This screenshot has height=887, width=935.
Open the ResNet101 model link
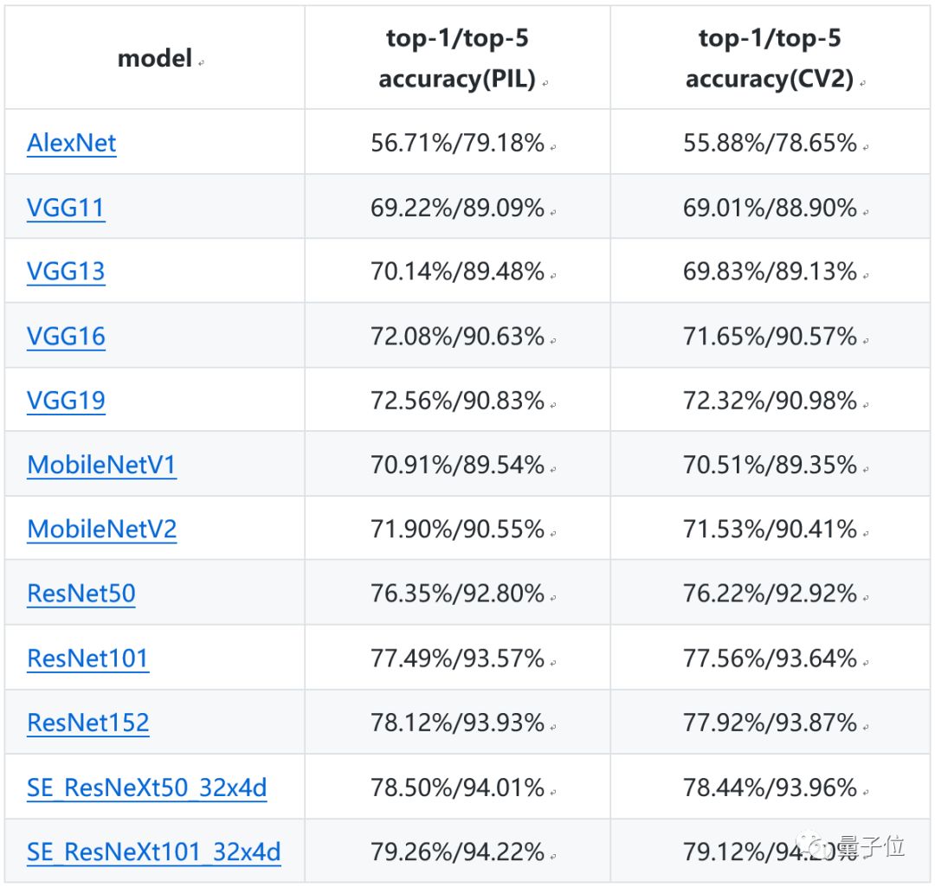click(x=87, y=659)
